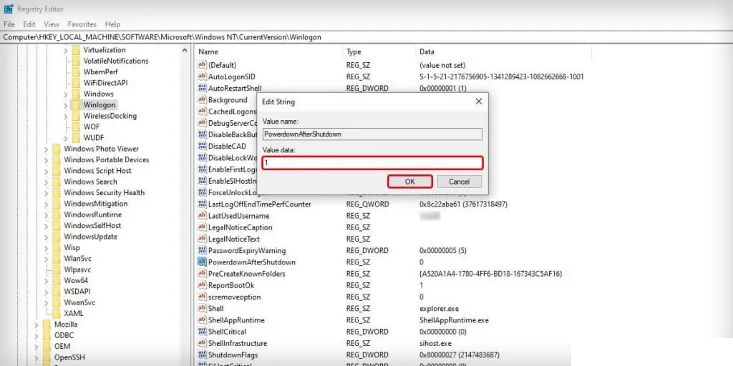733x366 pixels.
Task: Expand the Windows Search tree node
Action: (47, 182)
